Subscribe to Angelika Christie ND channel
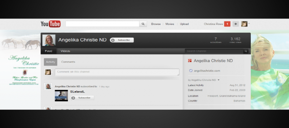 (x=122, y=40)
